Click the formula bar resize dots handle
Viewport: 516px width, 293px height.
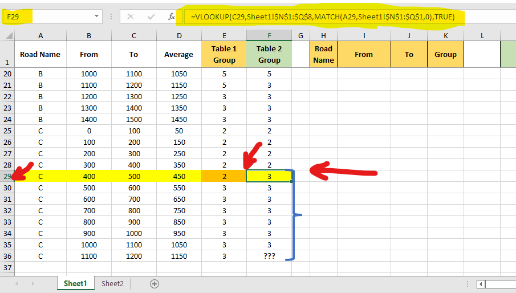click(111, 17)
